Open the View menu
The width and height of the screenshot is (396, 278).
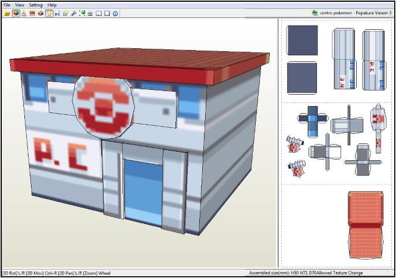(20, 5)
